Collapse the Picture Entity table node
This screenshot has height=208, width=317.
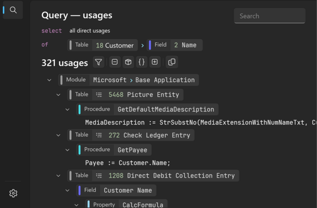point(58,95)
